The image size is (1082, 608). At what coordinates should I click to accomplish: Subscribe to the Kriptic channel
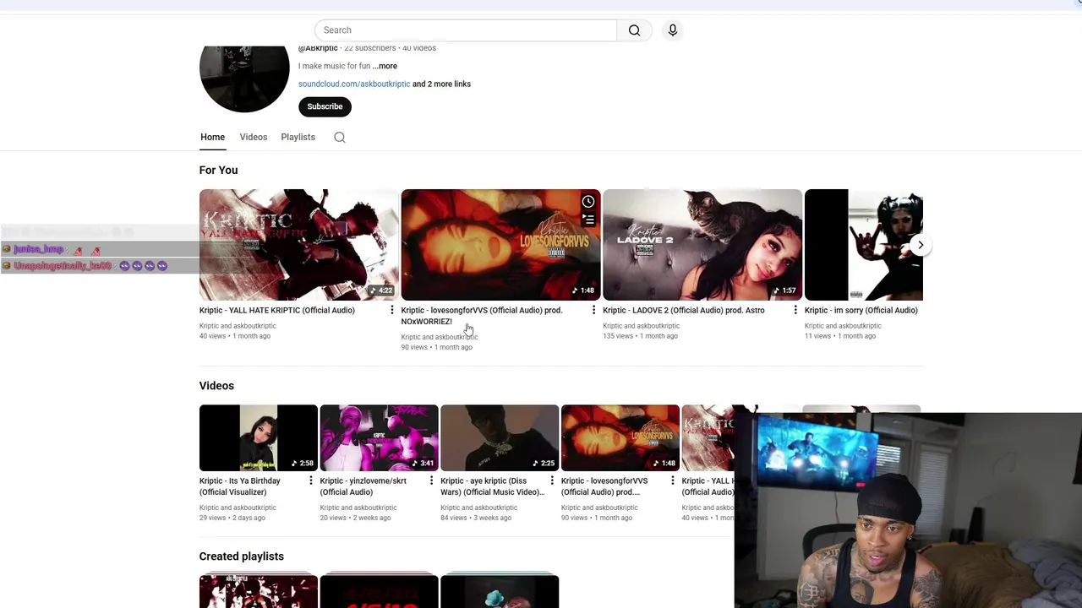tap(325, 106)
